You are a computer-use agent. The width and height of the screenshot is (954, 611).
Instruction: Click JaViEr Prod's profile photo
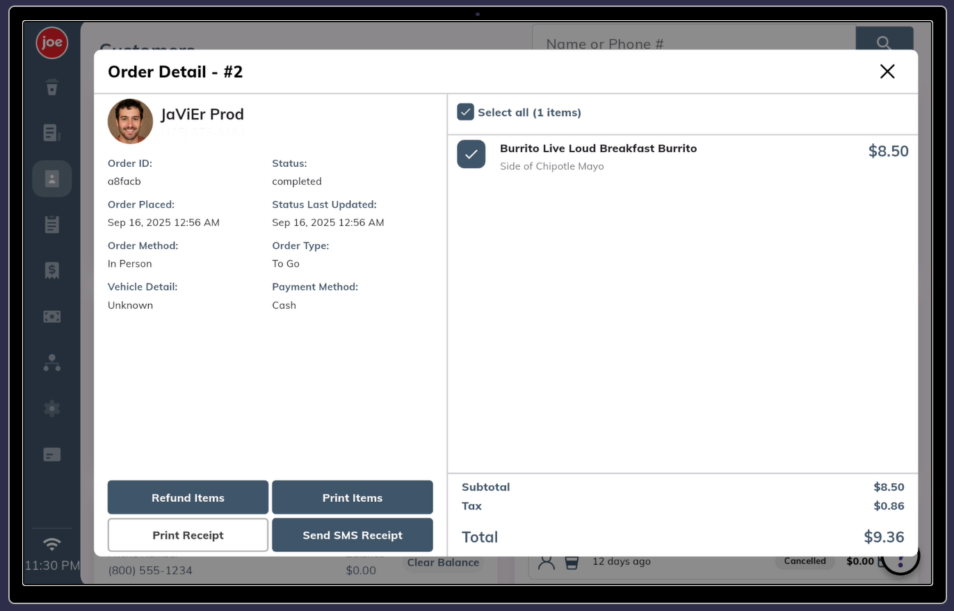click(x=130, y=122)
